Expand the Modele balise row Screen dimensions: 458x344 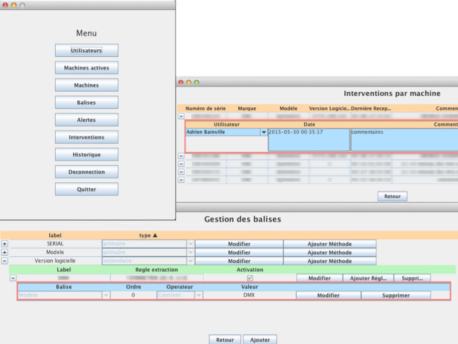coord(5,252)
